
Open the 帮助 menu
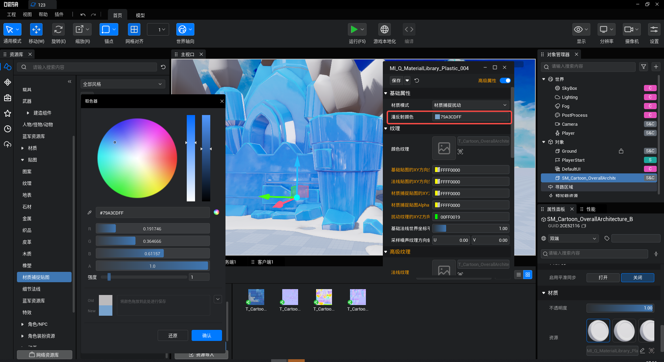click(43, 15)
